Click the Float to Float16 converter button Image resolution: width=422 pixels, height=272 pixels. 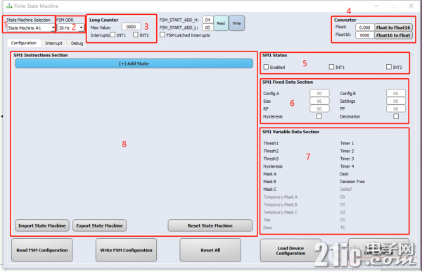[x=393, y=27]
